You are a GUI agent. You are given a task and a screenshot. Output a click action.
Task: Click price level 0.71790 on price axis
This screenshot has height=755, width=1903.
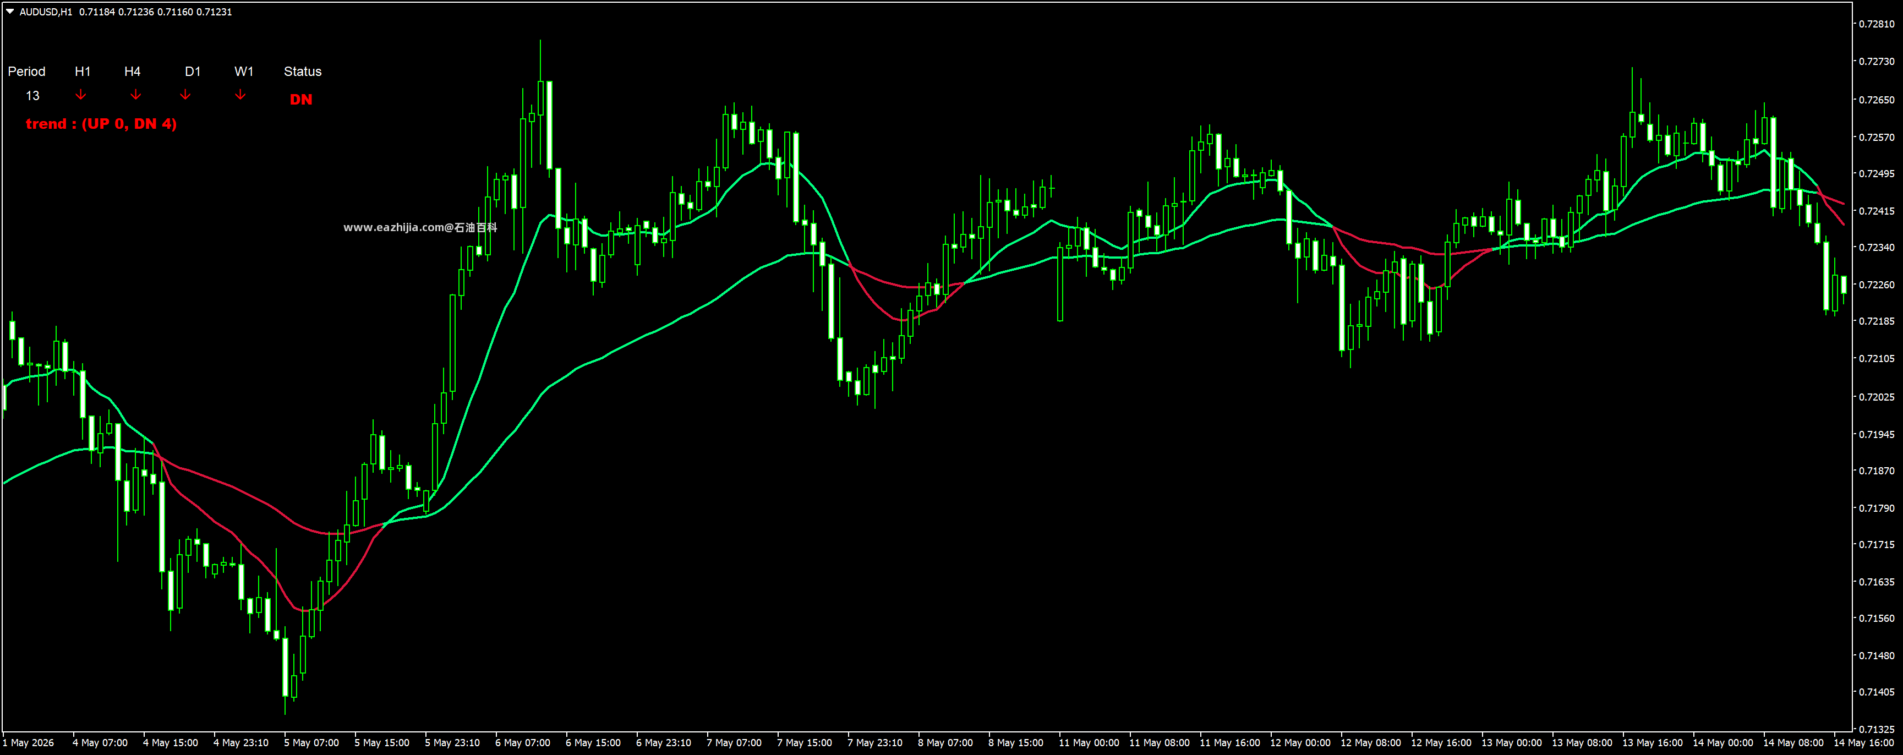pyautogui.click(x=1877, y=508)
